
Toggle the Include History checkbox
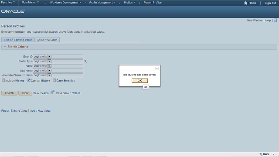(3, 80)
